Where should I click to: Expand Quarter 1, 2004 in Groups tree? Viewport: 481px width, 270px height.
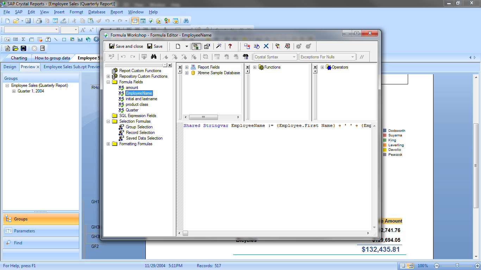[x=14, y=91]
